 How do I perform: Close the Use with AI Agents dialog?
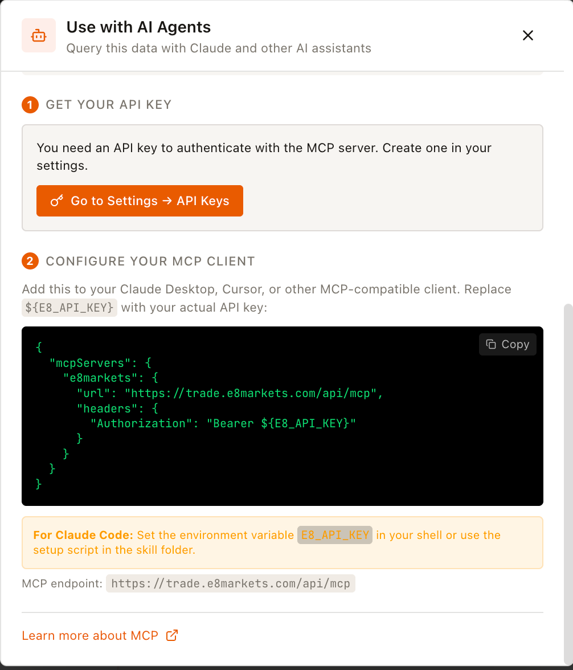pos(528,35)
